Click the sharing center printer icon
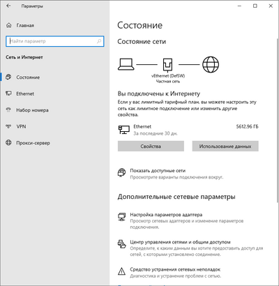Viewport: 279px width, 286px height. [x=122, y=244]
